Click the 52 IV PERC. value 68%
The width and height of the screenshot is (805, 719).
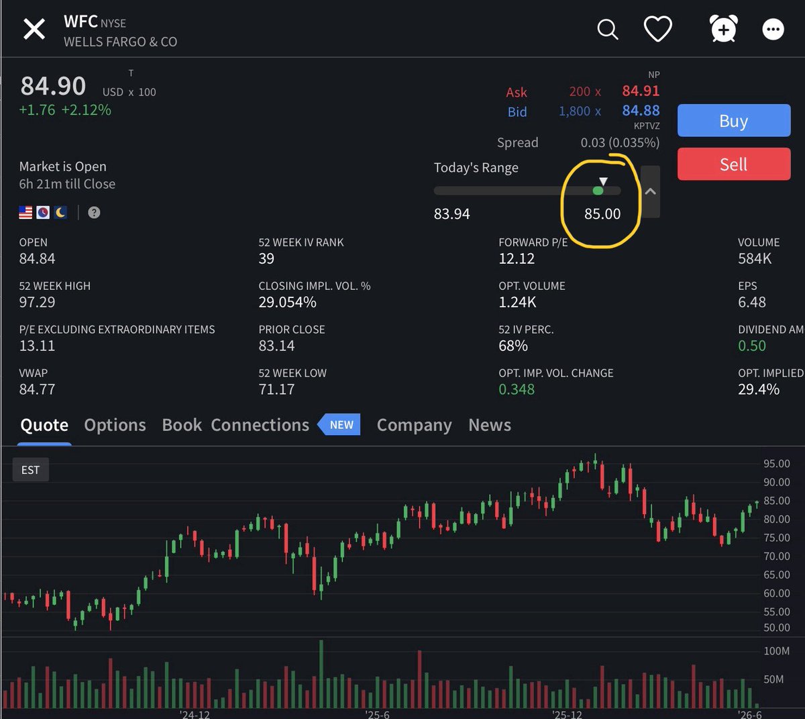[513, 346]
